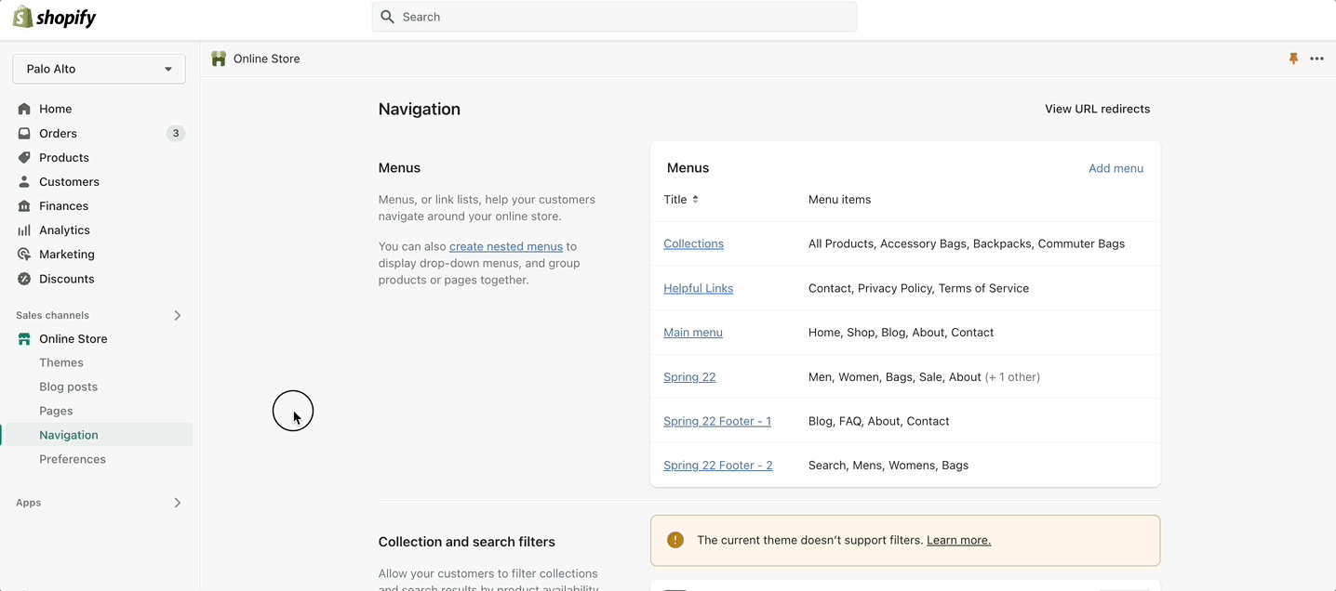The height and width of the screenshot is (591, 1336).
Task: Click the Finances bank icon
Action: coord(24,205)
